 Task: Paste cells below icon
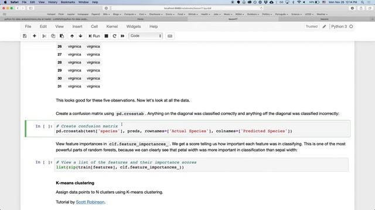pyautogui.click(x=62, y=36)
